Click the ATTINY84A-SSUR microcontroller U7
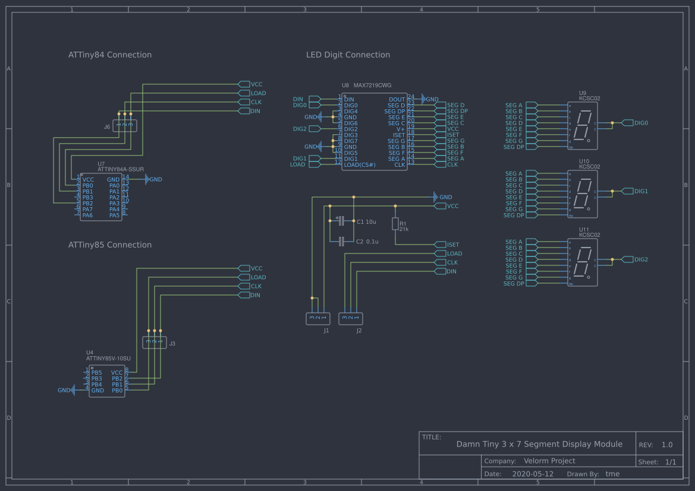 (x=101, y=197)
